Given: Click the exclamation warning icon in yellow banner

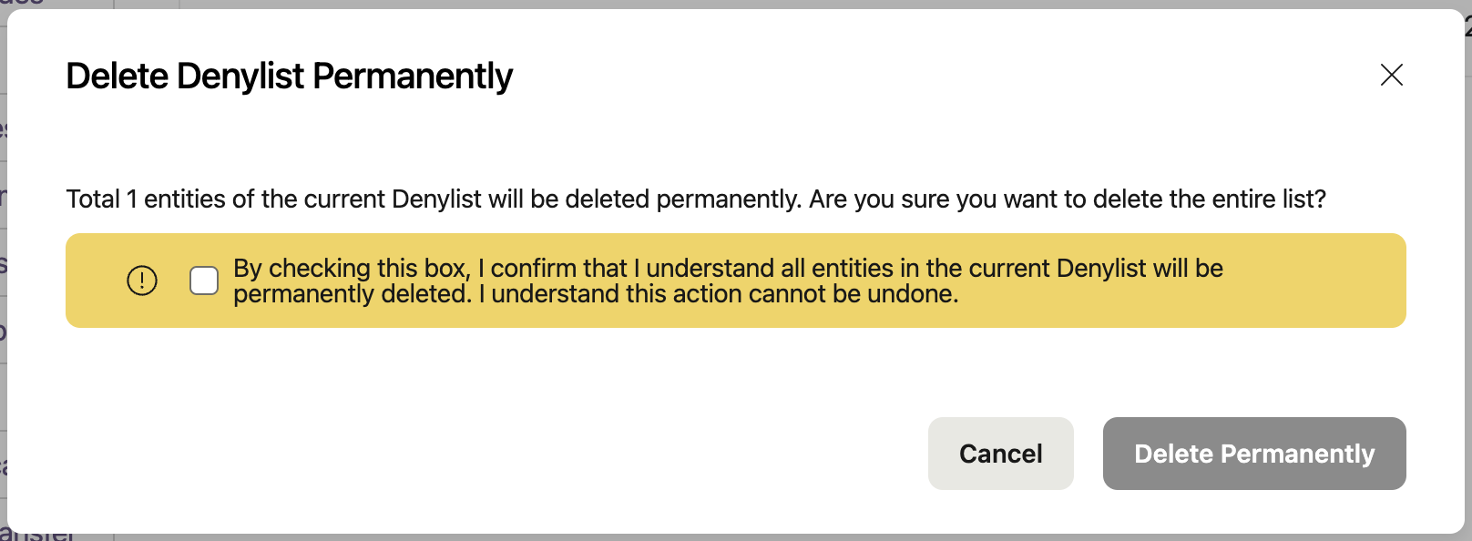Looking at the screenshot, I should tap(142, 281).
